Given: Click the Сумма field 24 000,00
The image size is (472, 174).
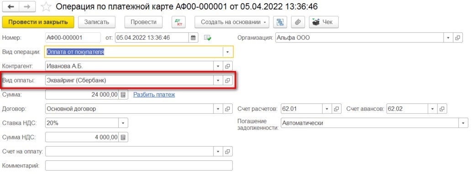Looking at the screenshot, I should pyautogui.click(x=82, y=95).
